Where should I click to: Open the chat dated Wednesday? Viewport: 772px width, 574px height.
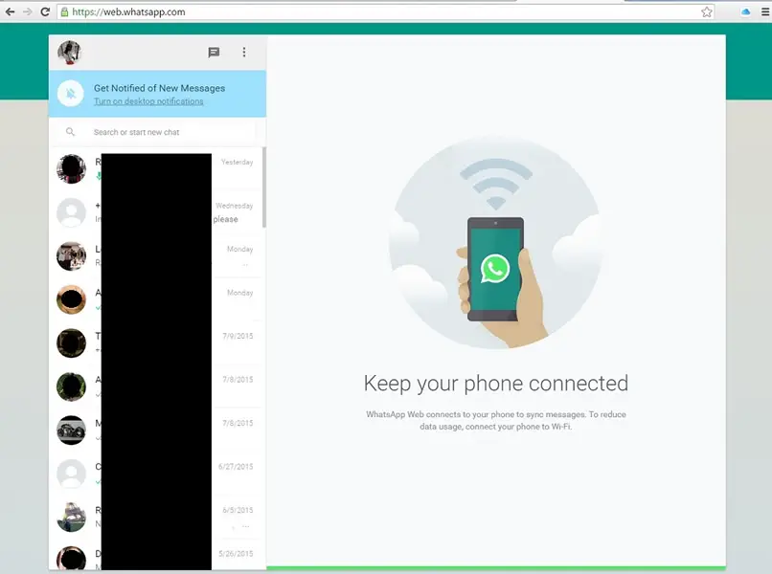pyautogui.click(x=157, y=212)
